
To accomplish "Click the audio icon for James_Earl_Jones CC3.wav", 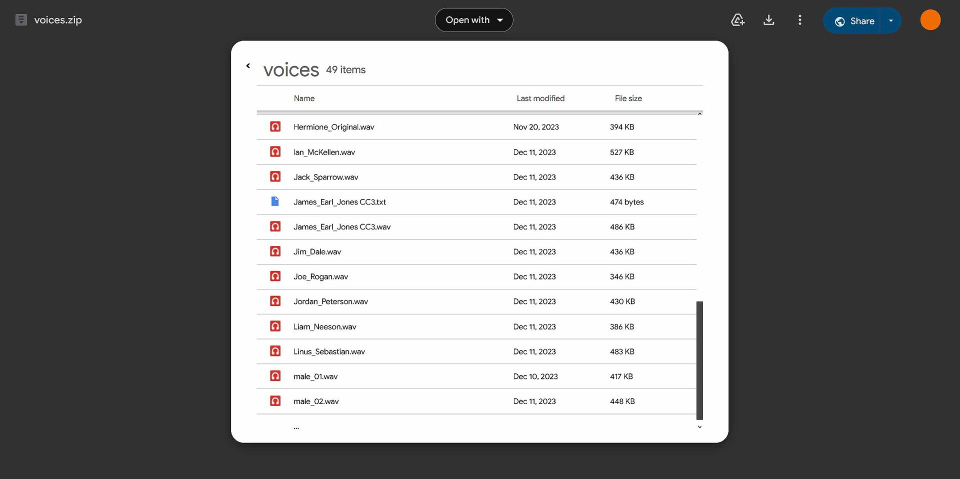I will point(275,226).
